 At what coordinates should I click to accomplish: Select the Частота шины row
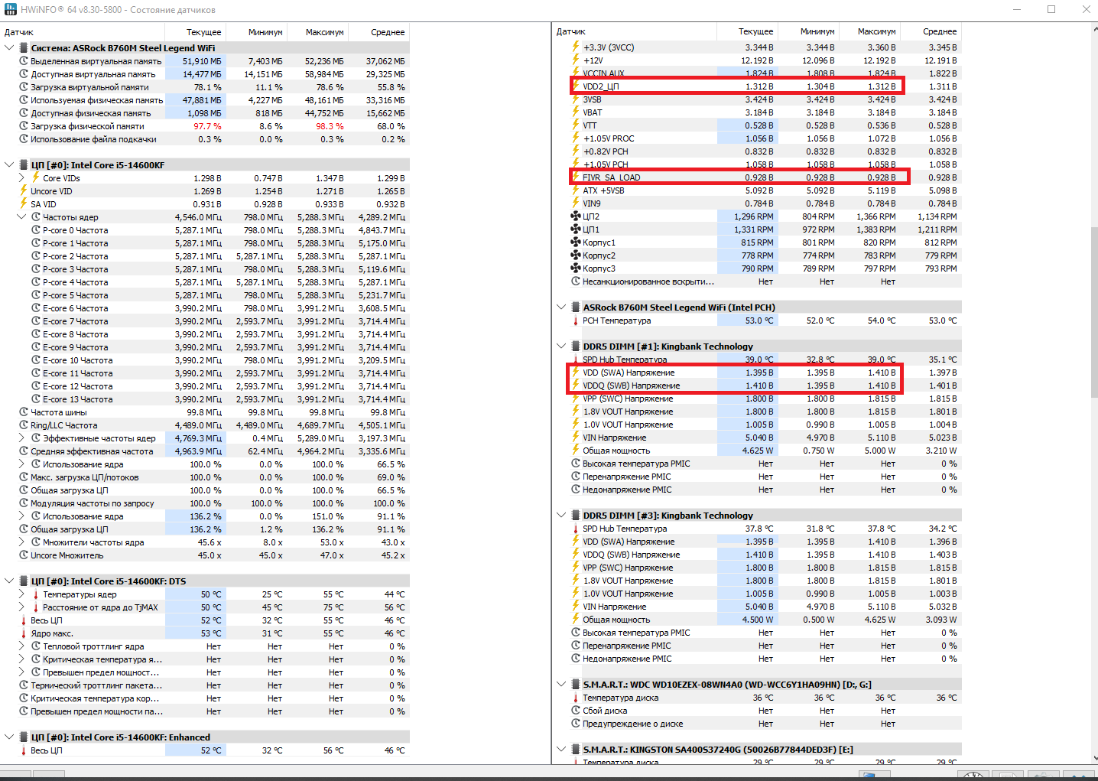pos(205,412)
